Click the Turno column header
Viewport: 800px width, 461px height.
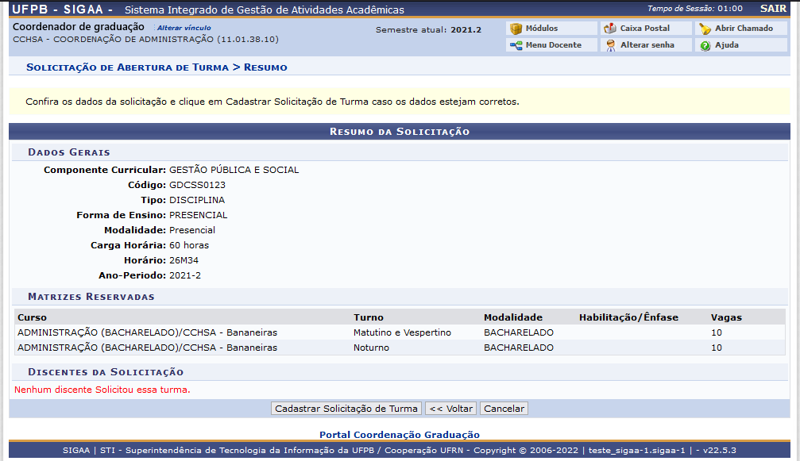click(369, 317)
